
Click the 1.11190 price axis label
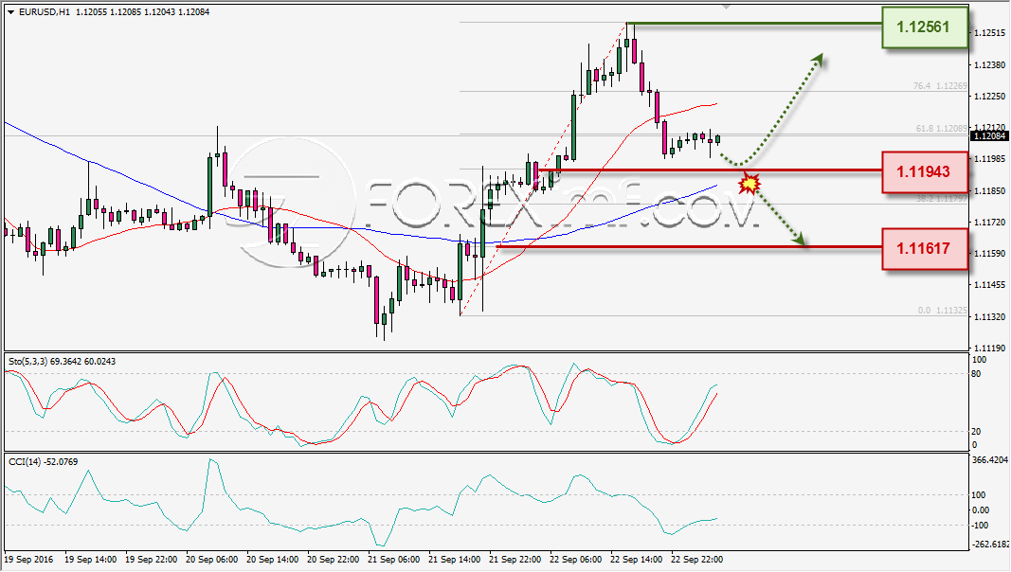click(990, 349)
